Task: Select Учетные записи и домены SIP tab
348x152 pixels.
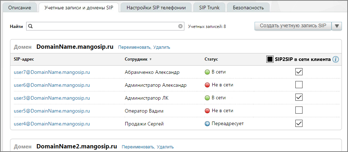Action: 79,8
